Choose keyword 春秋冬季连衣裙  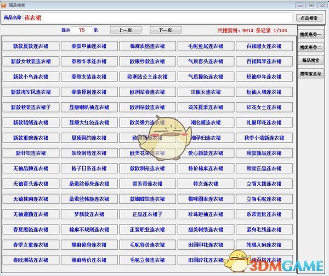pyautogui.click(x=89, y=61)
